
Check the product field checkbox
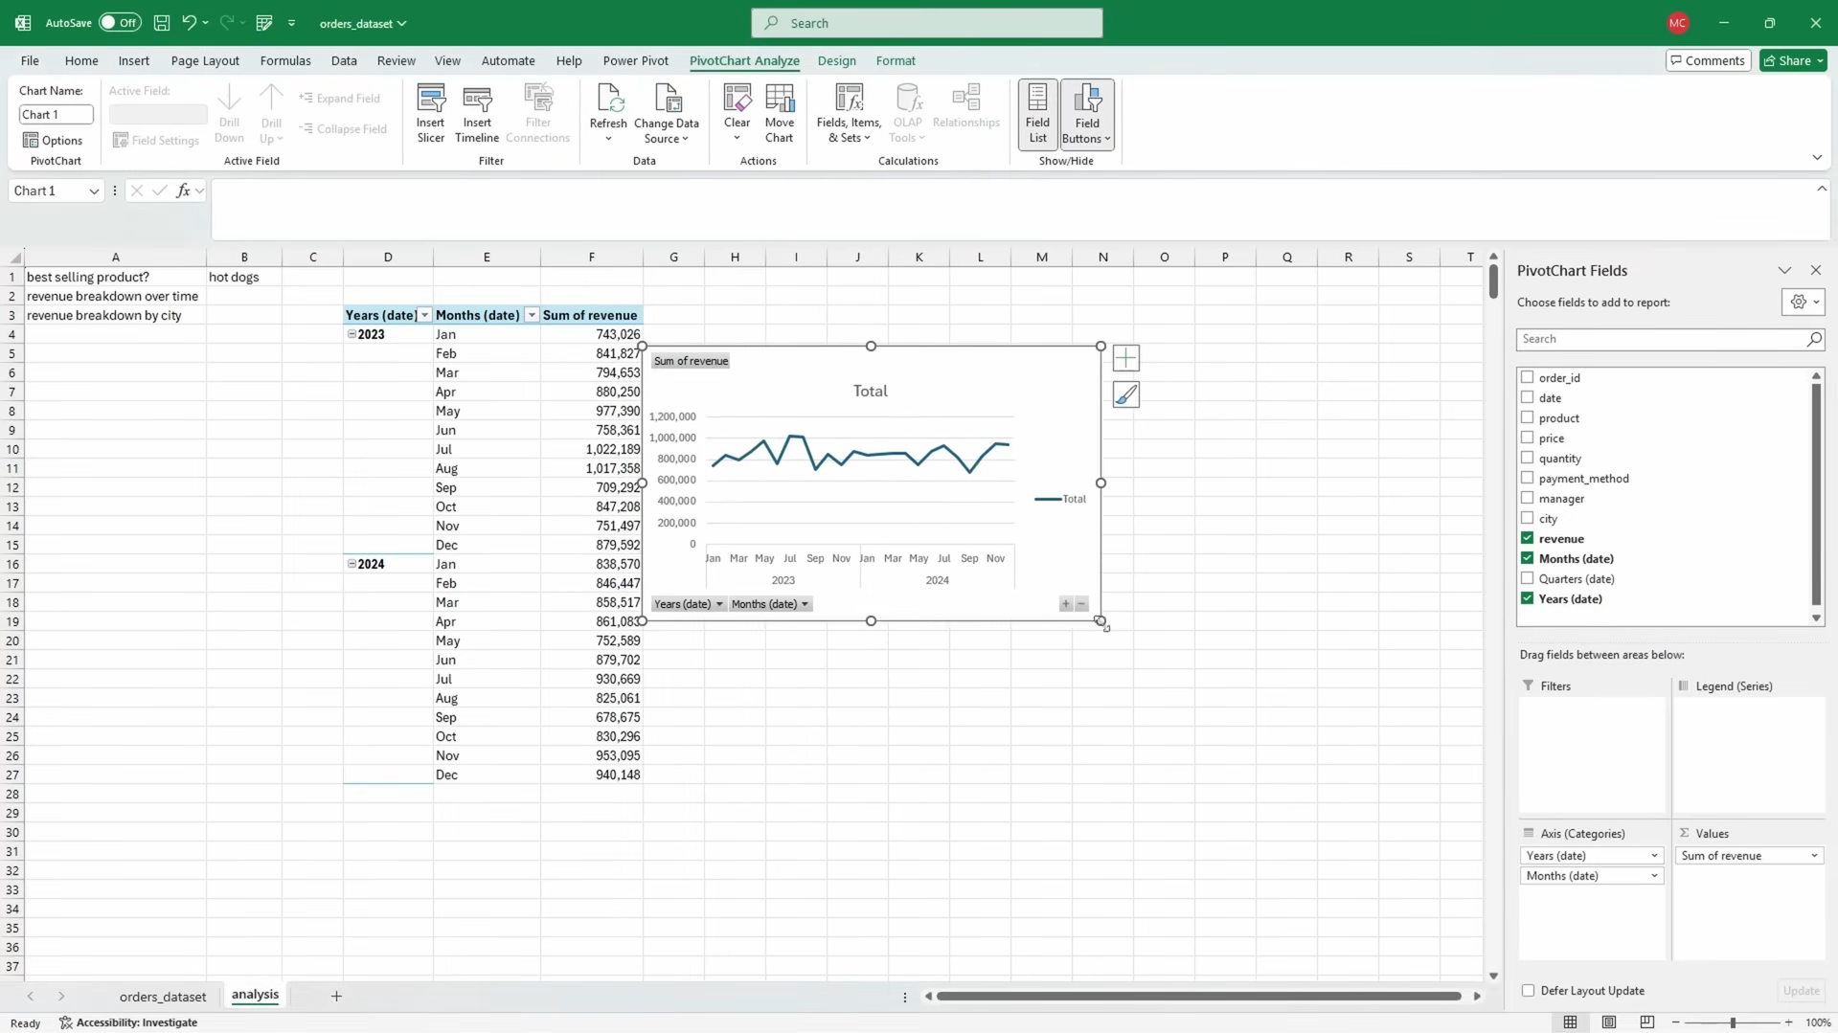pyautogui.click(x=1528, y=417)
